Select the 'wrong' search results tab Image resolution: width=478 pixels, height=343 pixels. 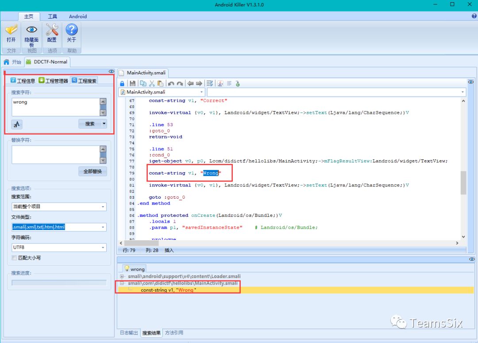pyautogui.click(x=135, y=269)
